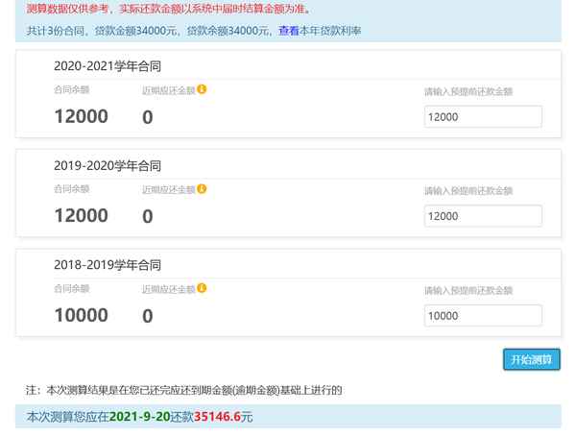Click 请输入预提前还款金额 label in 2019-2020 card
The width and height of the screenshot is (576, 437).
(x=468, y=191)
